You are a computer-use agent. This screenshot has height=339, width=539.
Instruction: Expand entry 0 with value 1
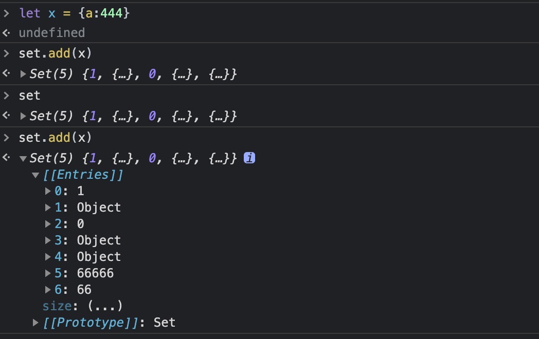click(x=48, y=192)
